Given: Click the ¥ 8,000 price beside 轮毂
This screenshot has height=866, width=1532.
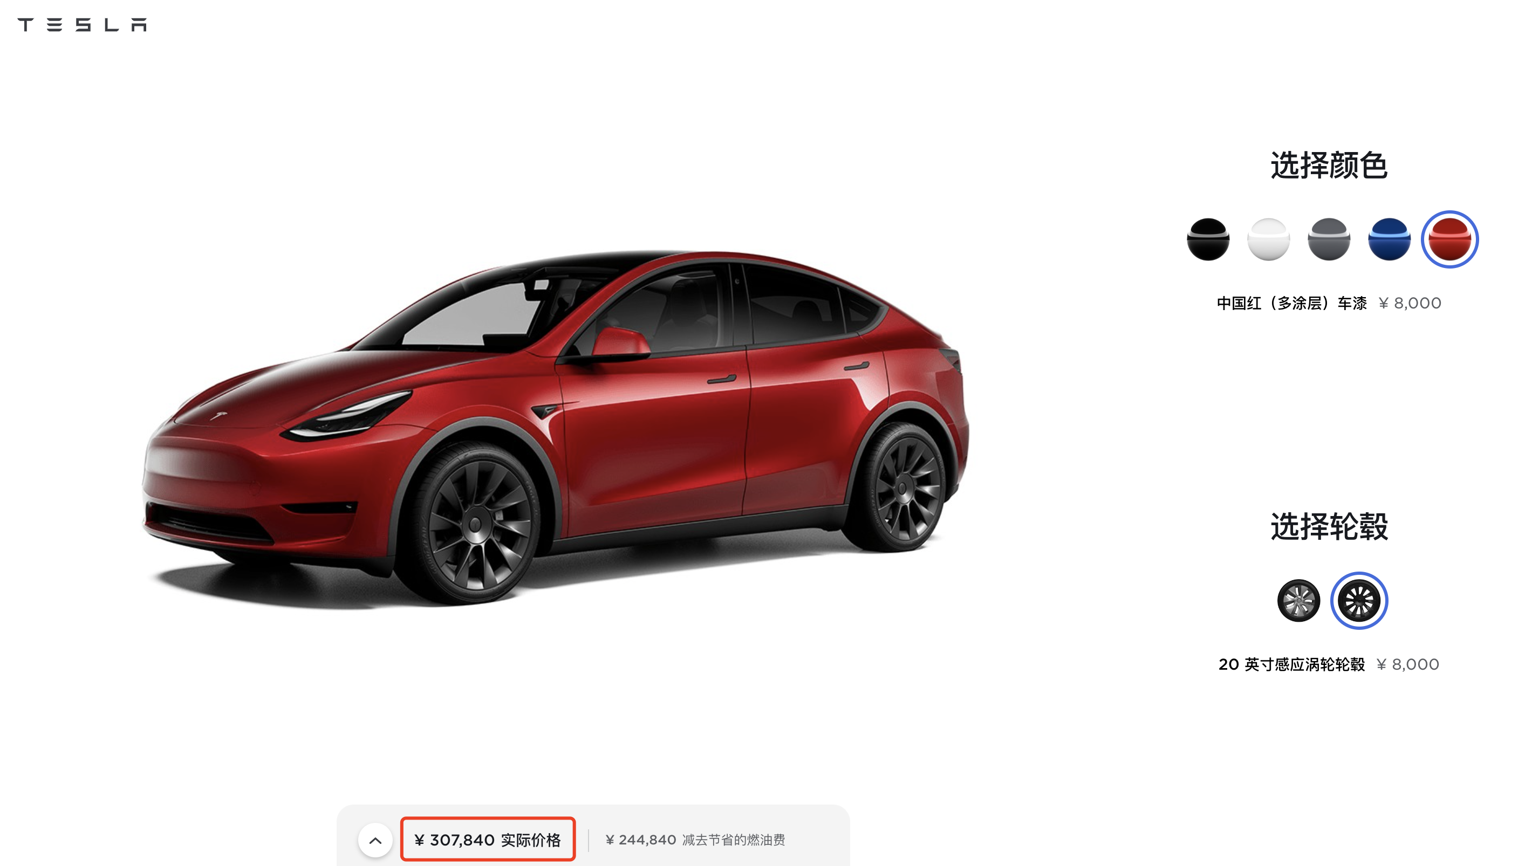Looking at the screenshot, I should pyautogui.click(x=1407, y=664).
